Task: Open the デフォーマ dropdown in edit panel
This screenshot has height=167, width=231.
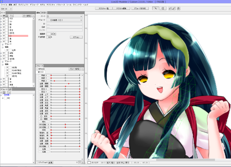Action: [x=65, y=20]
